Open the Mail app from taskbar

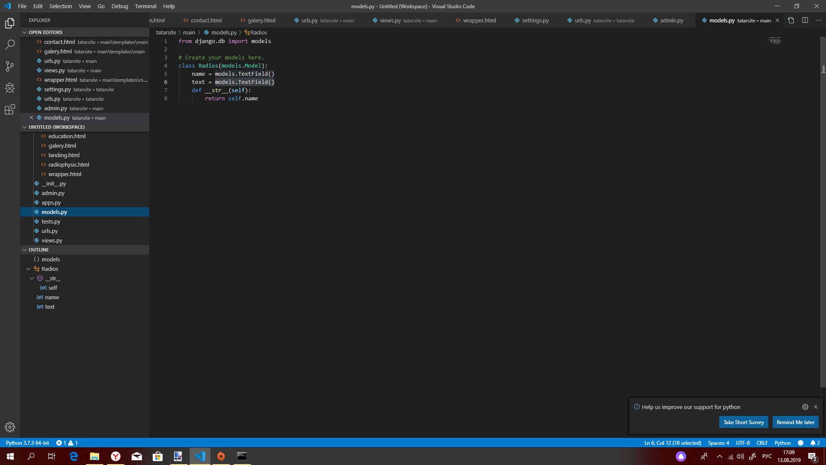(x=137, y=456)
